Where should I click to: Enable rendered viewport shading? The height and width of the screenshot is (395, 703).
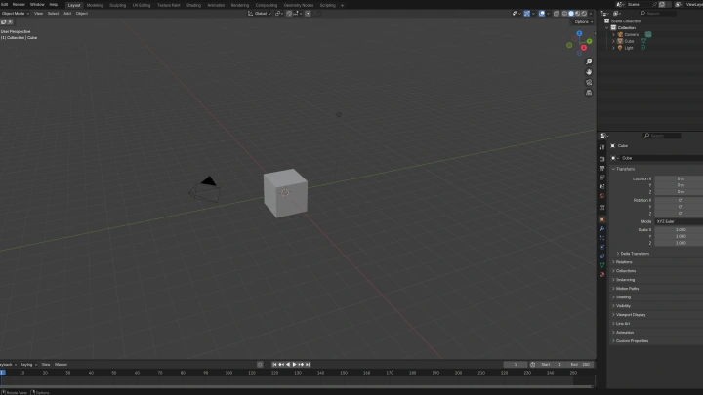click(x=584, y=14)
